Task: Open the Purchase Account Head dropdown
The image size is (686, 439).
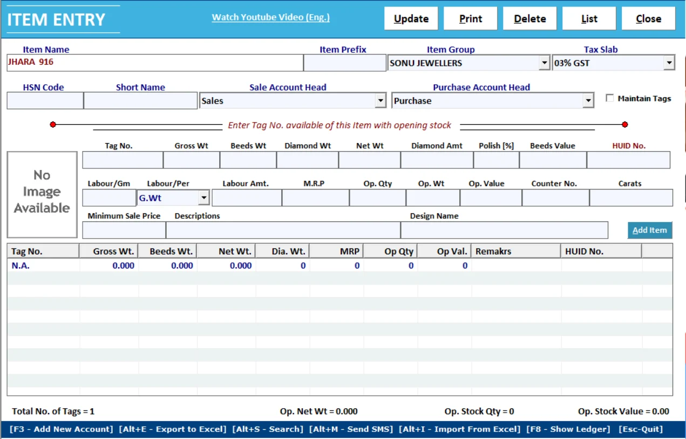Action: 588,100
